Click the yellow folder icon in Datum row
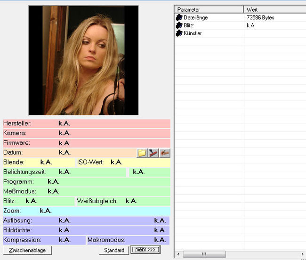 (x=142, y=153)
